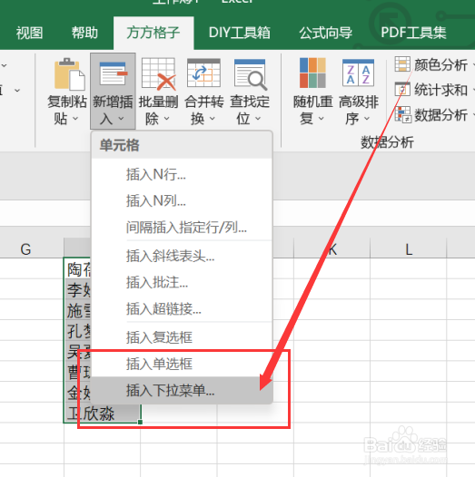The height and width of the screenshot is (477, 475).
Task: Click the 查找定位 magnifier icon
Action: click(x=251, y=74)
